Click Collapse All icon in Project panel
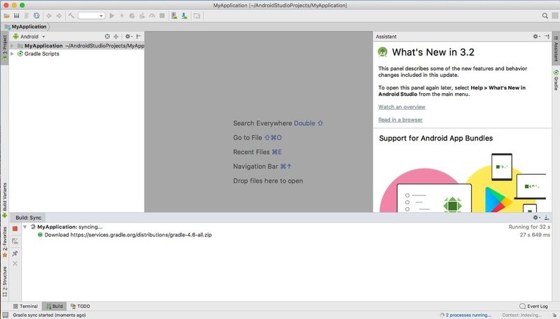Image resolution: width=560 pixels, height=319 pixels. (x=116, y=36)
